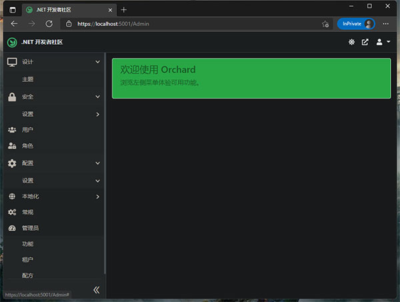
Task: Open the 常规 settings item
Action: [27, 212]
